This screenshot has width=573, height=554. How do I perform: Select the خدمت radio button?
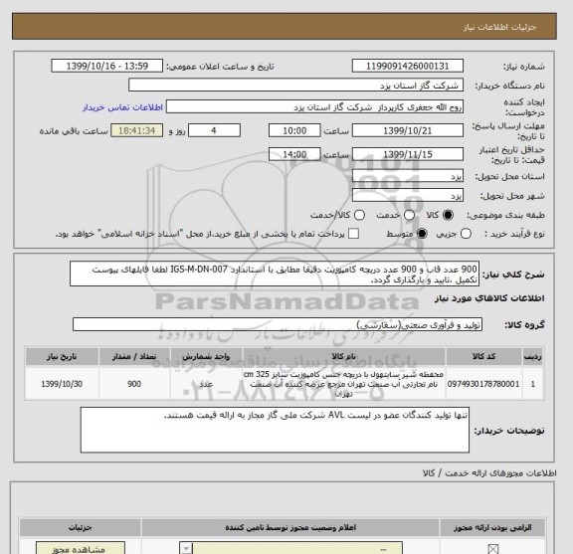pos(409,215)
